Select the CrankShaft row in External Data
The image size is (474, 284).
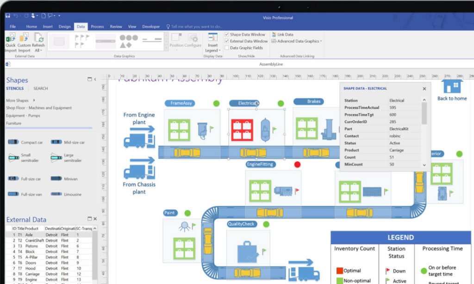tap(49, 240)
